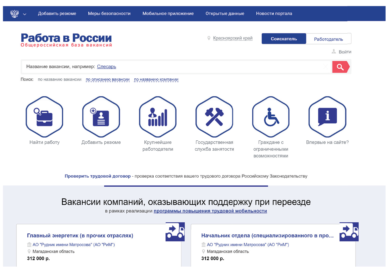Open vacancy 'Главный энергетик (в прочих отраслях)'
The image size is (389, 273).
pos(80,235)
